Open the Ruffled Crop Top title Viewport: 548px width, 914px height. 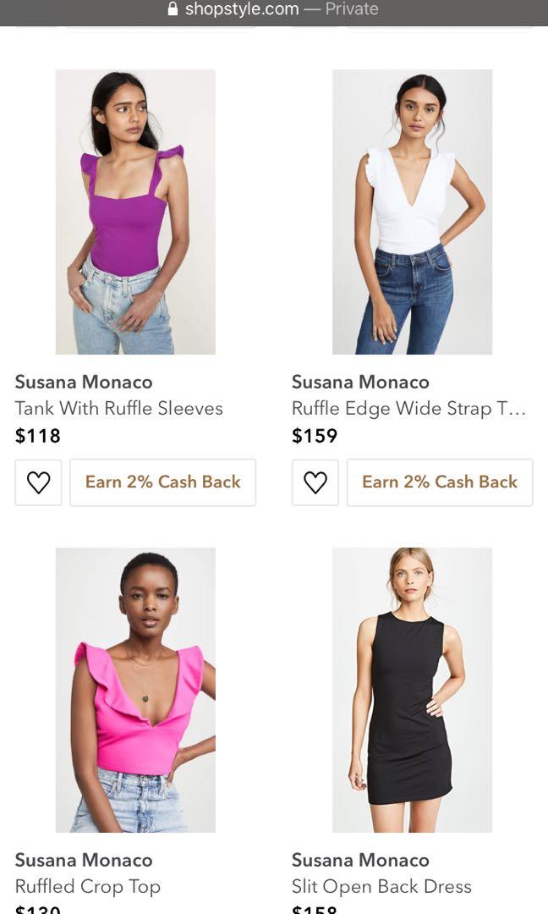[x=87, y=887]
